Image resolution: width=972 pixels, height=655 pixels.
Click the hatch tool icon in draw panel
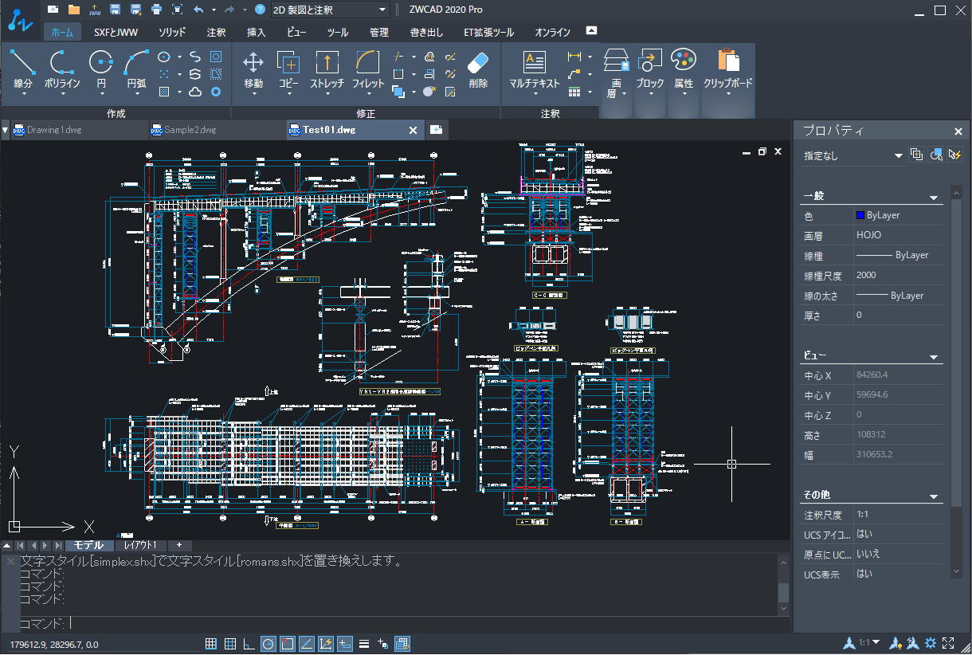click(164, 92)
